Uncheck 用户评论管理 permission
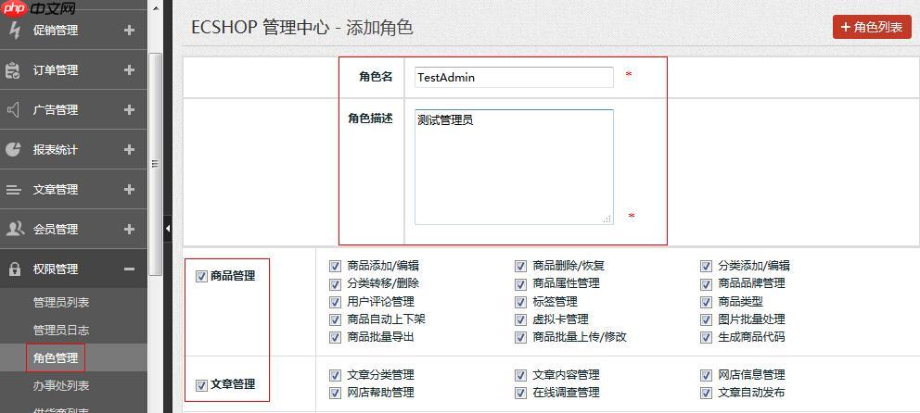Screen dimensions: 920x413 335,302
